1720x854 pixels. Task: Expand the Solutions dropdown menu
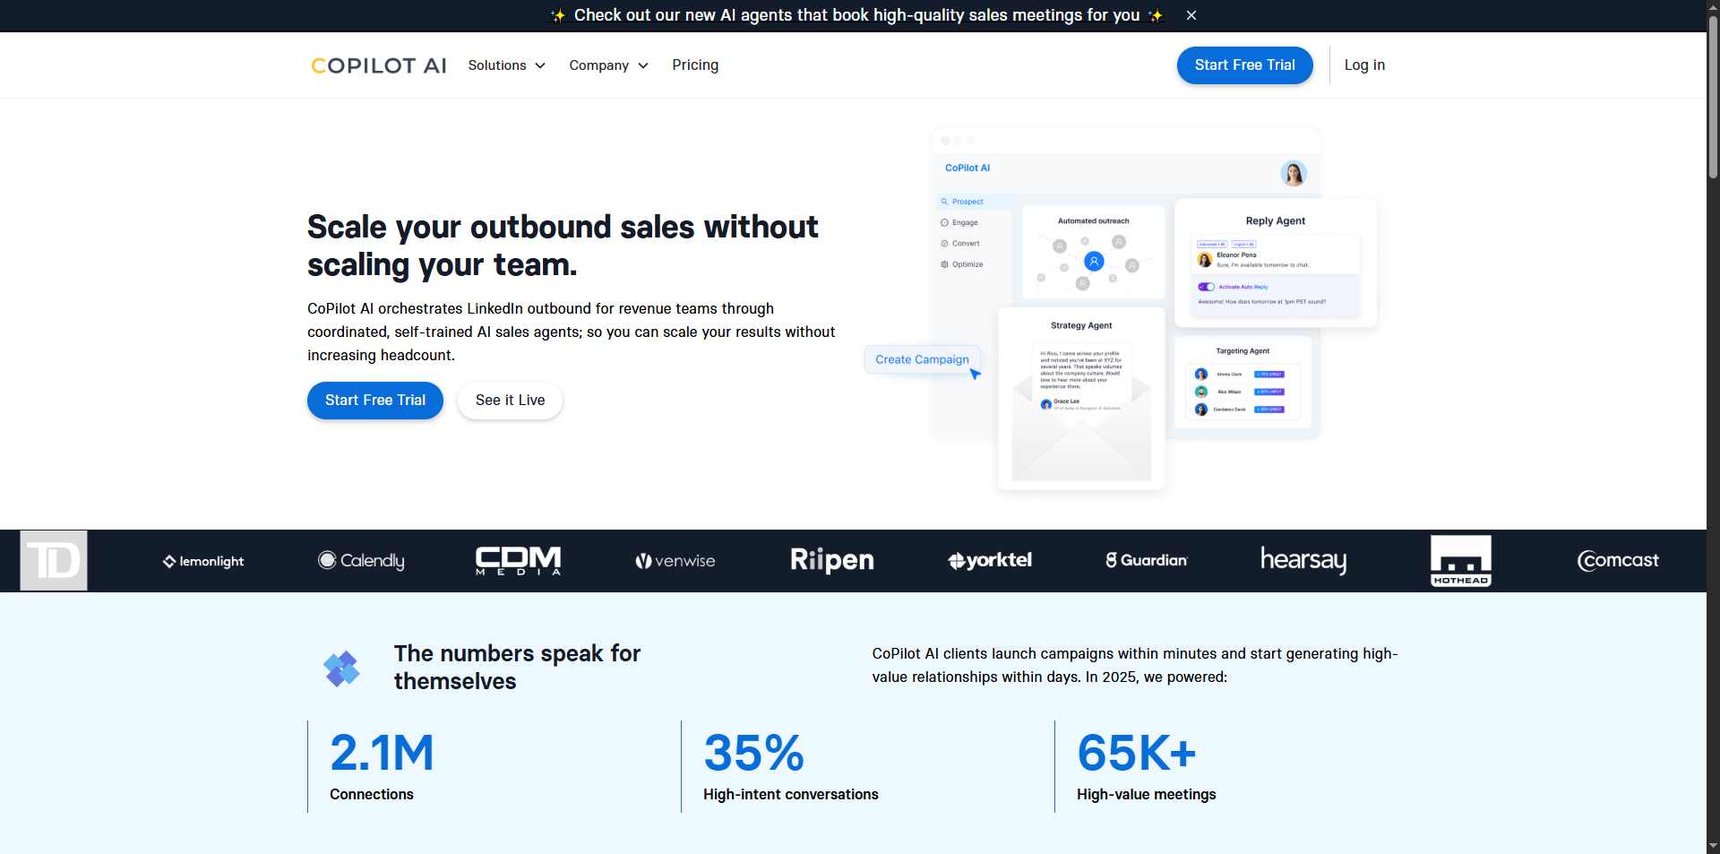pyautogui.click(x=506, y=65)
